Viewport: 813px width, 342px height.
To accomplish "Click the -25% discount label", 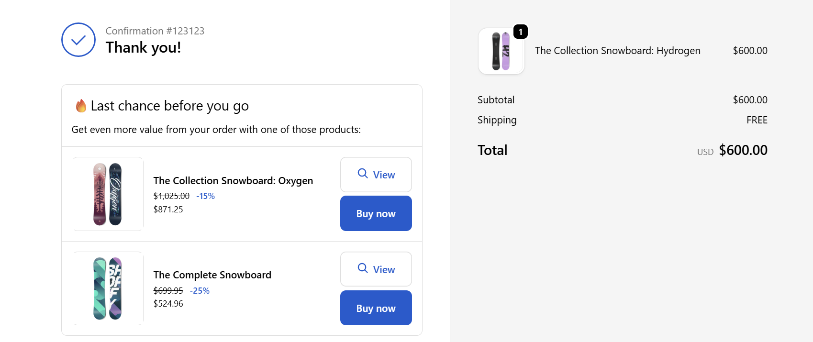I will tap(200, 291).
